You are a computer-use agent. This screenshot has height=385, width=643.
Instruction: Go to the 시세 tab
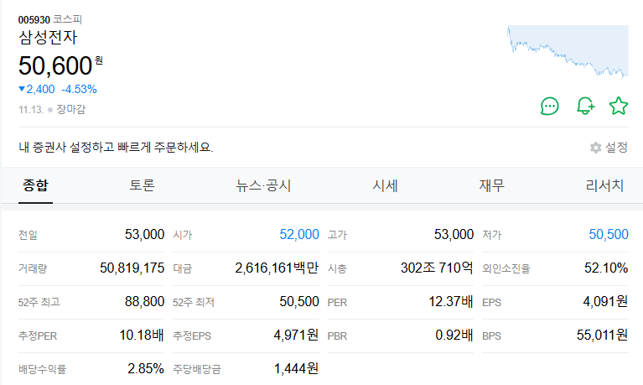(385, 185)
